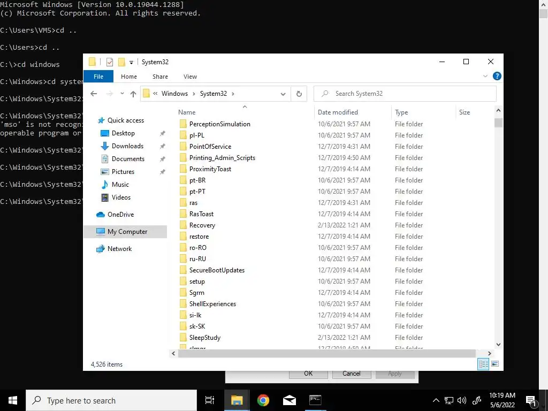The width and height of the screenshot is (548, 411).
Task: Select the ProximityToast folder icon
Action: (183, 169)
